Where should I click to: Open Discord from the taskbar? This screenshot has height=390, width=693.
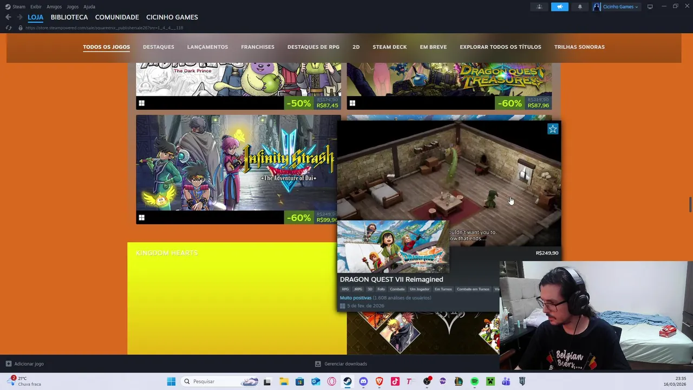(x=363, y=381)
